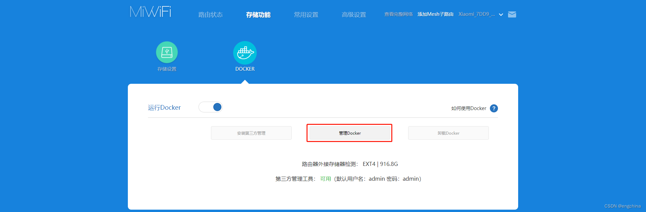Go to the 常用设置 menu
This screenshot has height=212, width=646.
(306, 15)
